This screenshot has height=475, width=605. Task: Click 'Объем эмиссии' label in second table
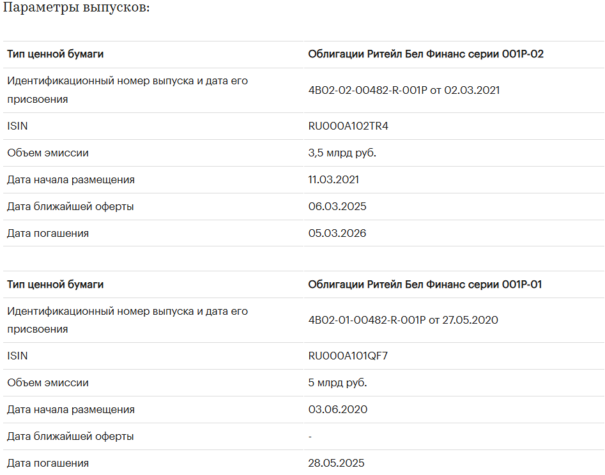(x=48, y=383)
